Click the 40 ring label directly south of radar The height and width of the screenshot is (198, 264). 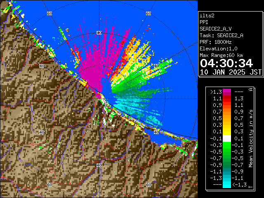[x=99, y=165]
